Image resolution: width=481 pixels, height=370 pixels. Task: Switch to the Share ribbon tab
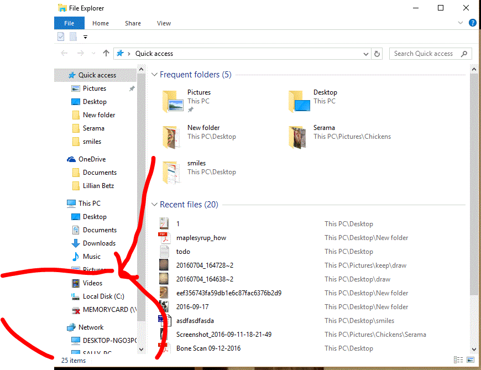(x=133, y=23)
